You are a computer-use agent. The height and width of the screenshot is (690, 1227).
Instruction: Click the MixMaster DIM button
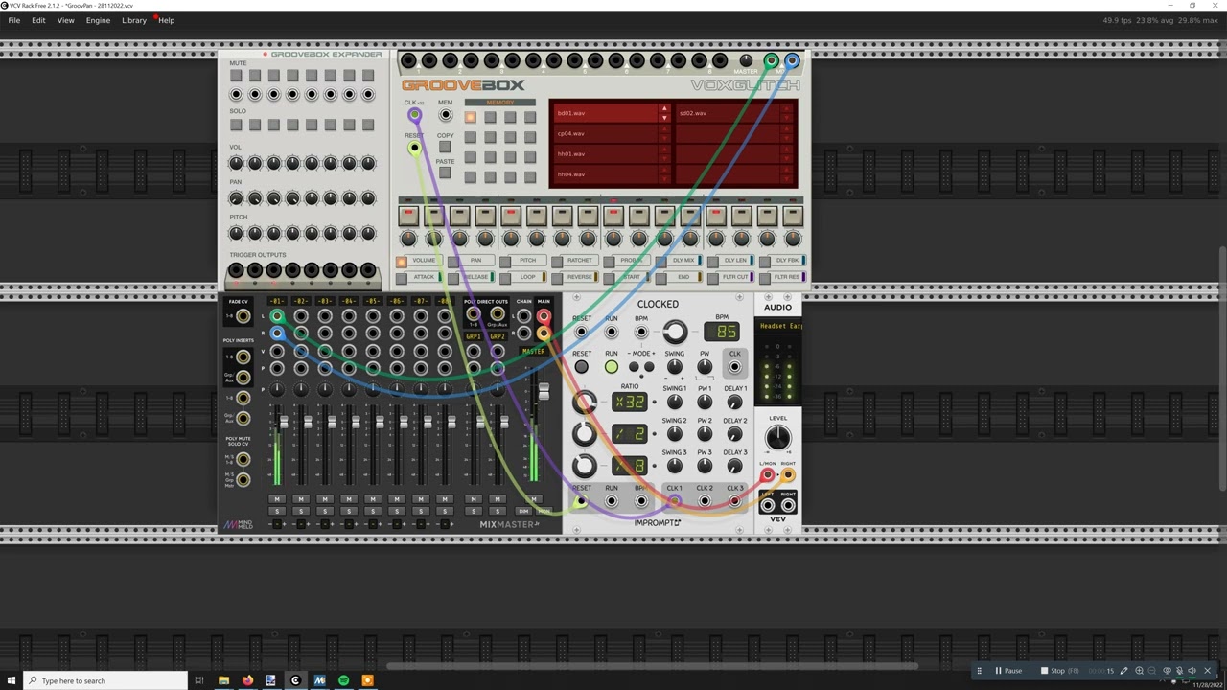[x=524, y=511]
